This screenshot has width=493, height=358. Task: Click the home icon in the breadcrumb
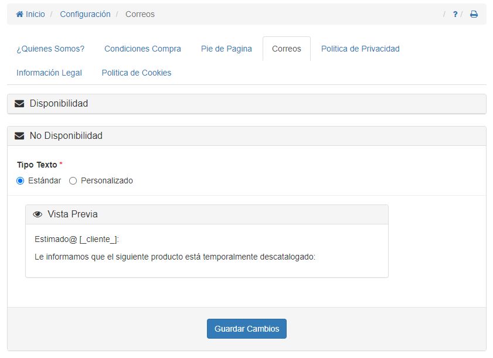[x=19, y=14]
